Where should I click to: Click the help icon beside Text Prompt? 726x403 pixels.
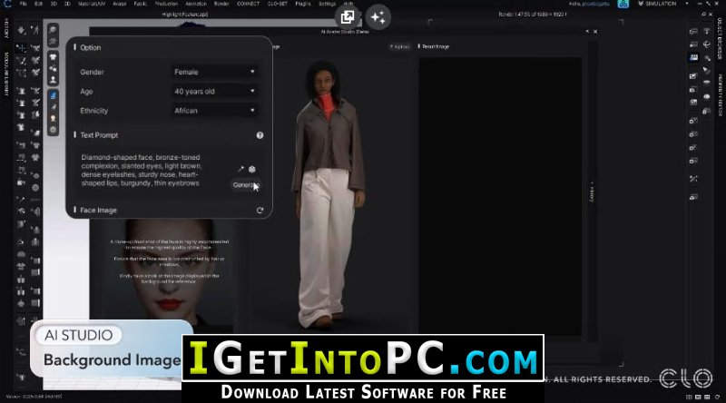pyautogui.click(x=260, y=135)
